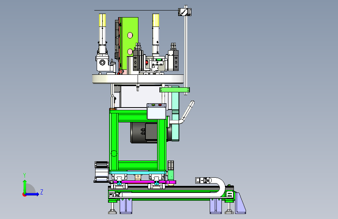
Task: Select the round white rotary table plate
Action: point(138,79)
